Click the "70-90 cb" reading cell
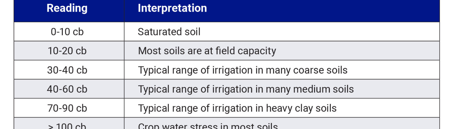Viewport: 453px width, 129px height. click(x=67, y=108)
